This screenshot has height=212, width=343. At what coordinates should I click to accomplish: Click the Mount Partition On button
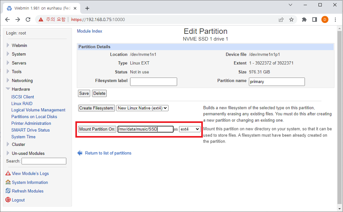[97, 129]
